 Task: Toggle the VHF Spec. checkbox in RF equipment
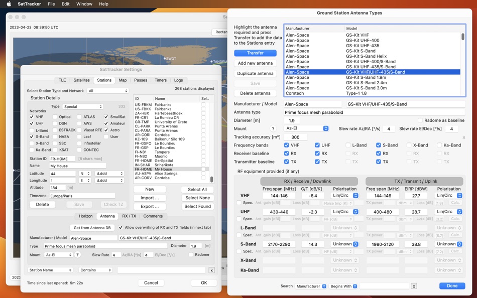(239, 203)
